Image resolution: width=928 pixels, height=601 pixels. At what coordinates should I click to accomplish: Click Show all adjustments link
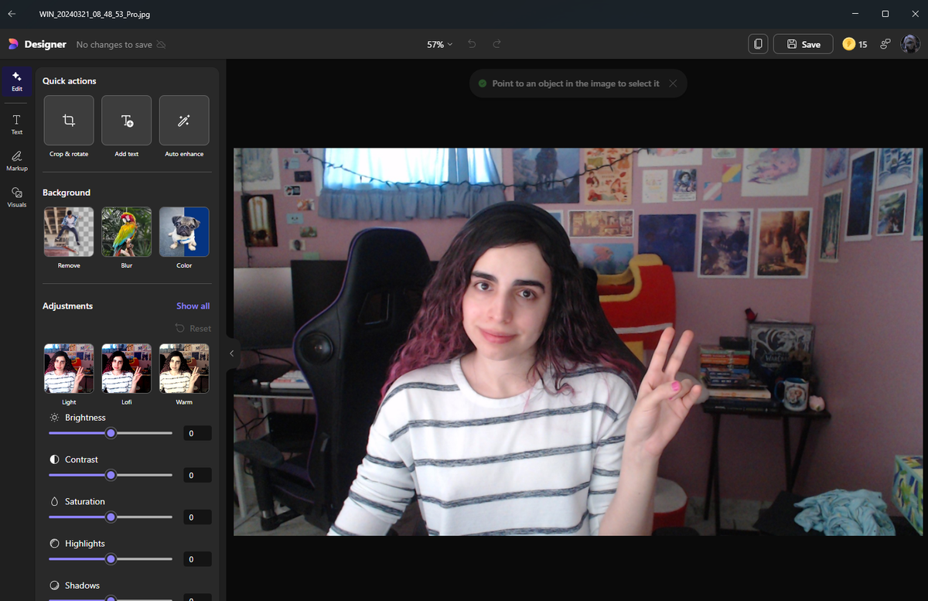pyautogui.click(x=193, y=306)
